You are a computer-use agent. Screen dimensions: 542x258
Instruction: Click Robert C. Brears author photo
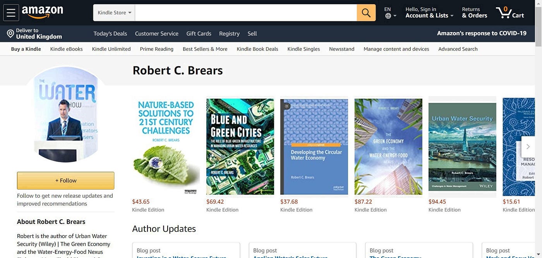click(x=65, y=114)
